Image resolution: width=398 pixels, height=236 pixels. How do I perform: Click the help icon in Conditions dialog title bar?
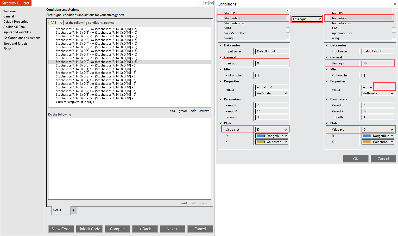click(390, 4)
